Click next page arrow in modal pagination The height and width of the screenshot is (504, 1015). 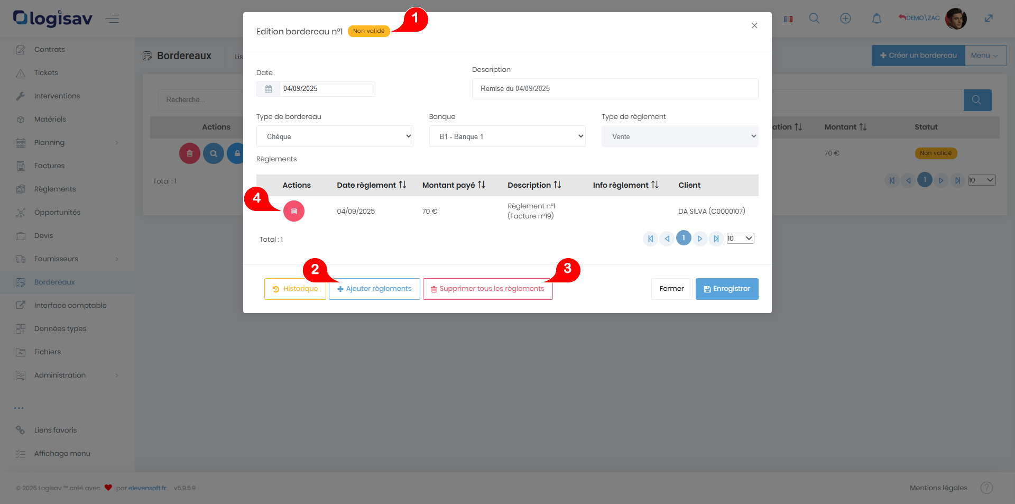[699, 239]
